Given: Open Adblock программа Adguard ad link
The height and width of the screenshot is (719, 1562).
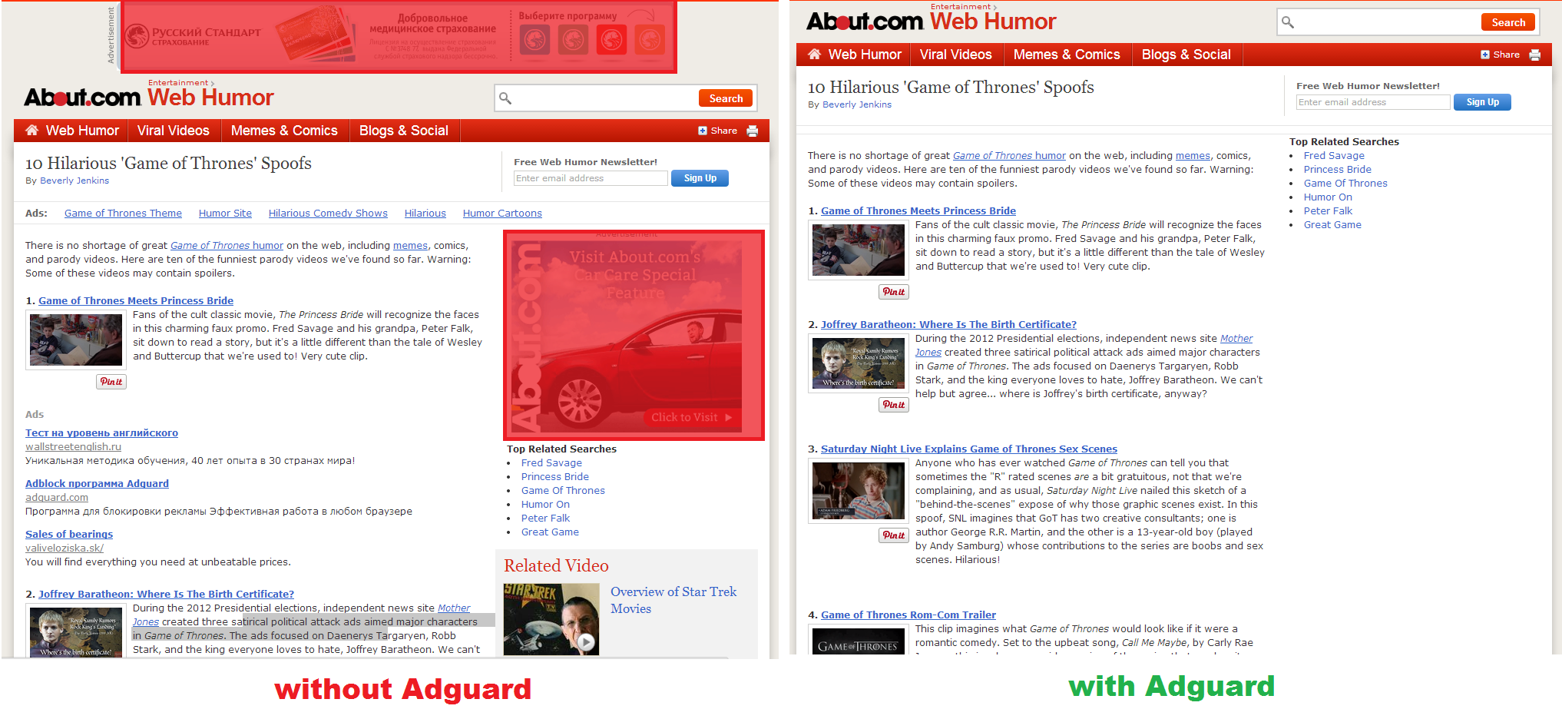Looking at the screenshot, I should pyautogui.click(x=97, y=484).
